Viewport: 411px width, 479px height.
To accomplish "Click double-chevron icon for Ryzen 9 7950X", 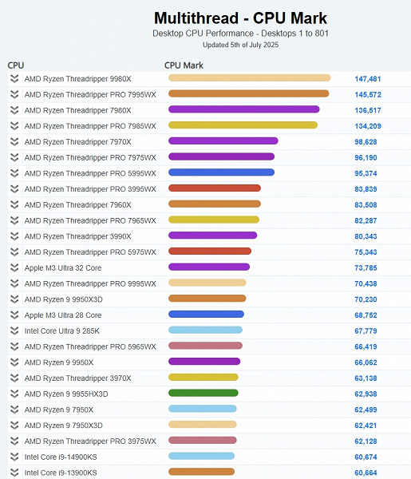I will point(14,410).
